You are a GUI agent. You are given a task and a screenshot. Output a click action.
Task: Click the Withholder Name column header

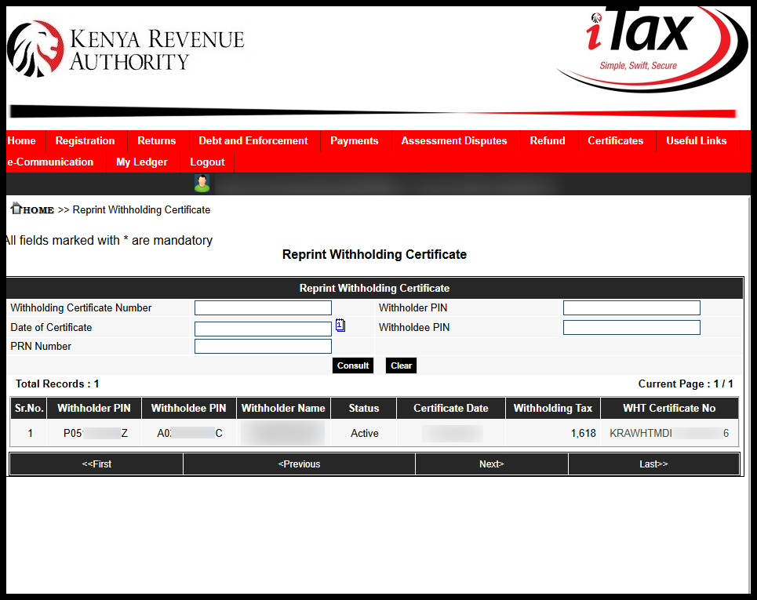point(283,408)
